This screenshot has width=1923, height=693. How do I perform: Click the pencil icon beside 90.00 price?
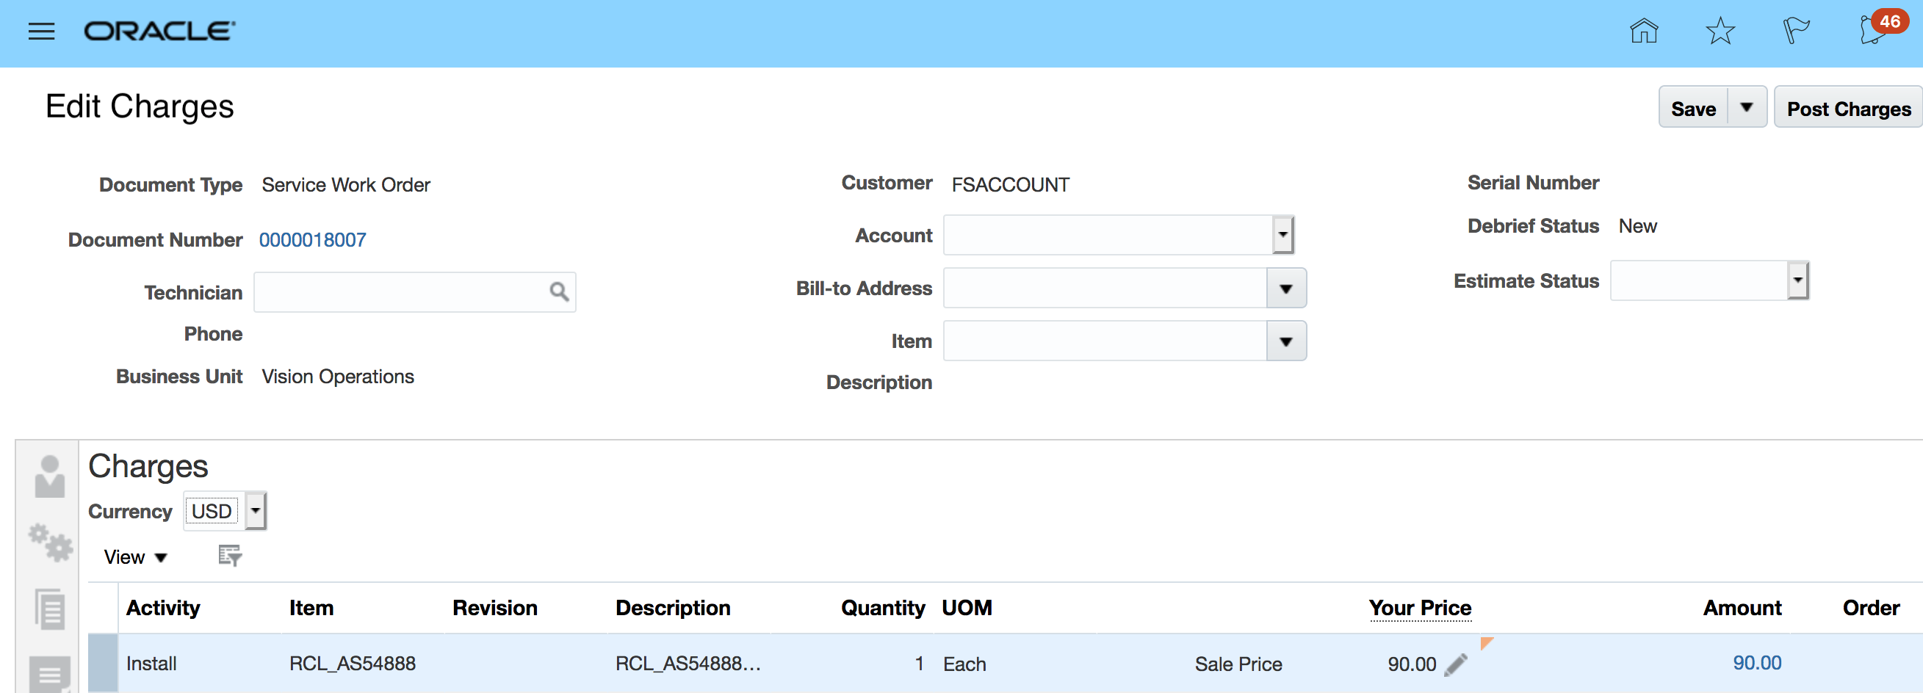pos(1456,664)
